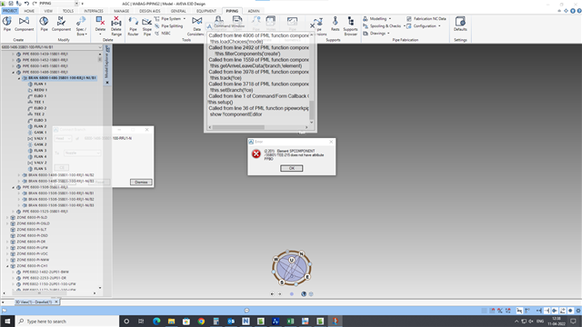The height and width of the screenshot is (327, 582).
Task: Switch to the DESIGN AIDS tab
Action: [x=150, y=11]
